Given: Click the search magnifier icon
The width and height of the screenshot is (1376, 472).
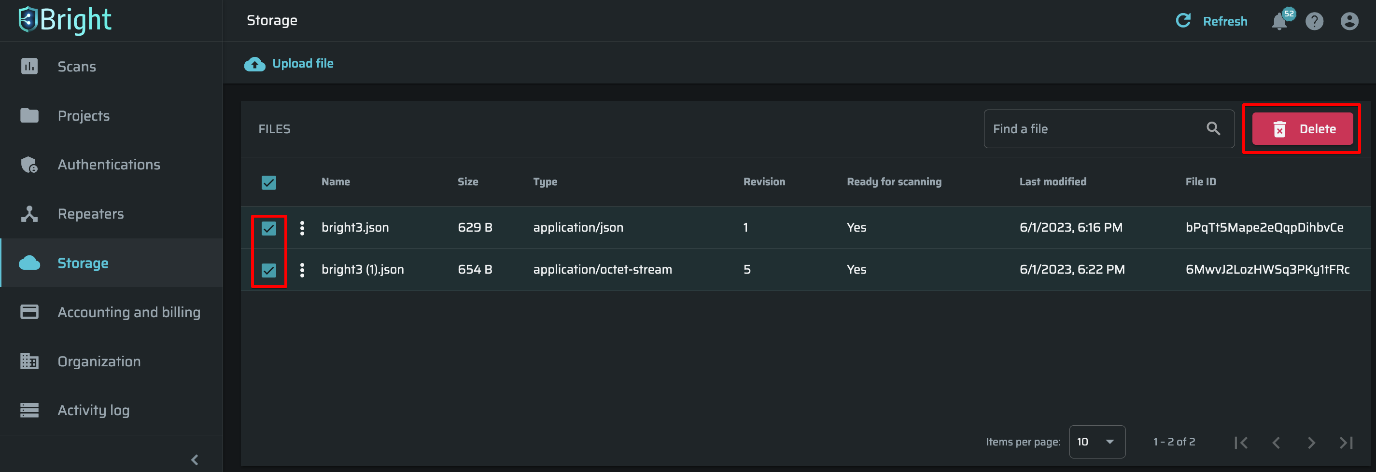Looking at the screenshot, I should pyautogui.click(x=1213, y=129).
